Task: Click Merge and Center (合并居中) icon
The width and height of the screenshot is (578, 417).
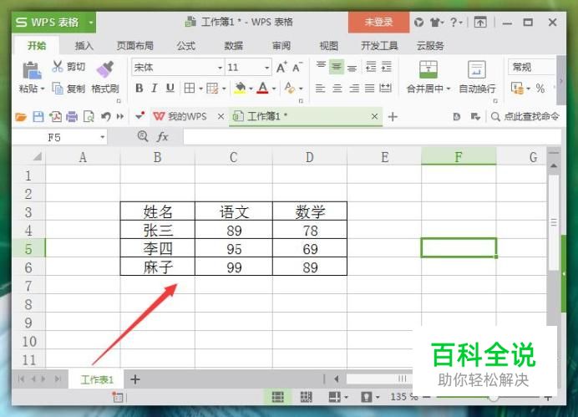Action: coord(428,69)
